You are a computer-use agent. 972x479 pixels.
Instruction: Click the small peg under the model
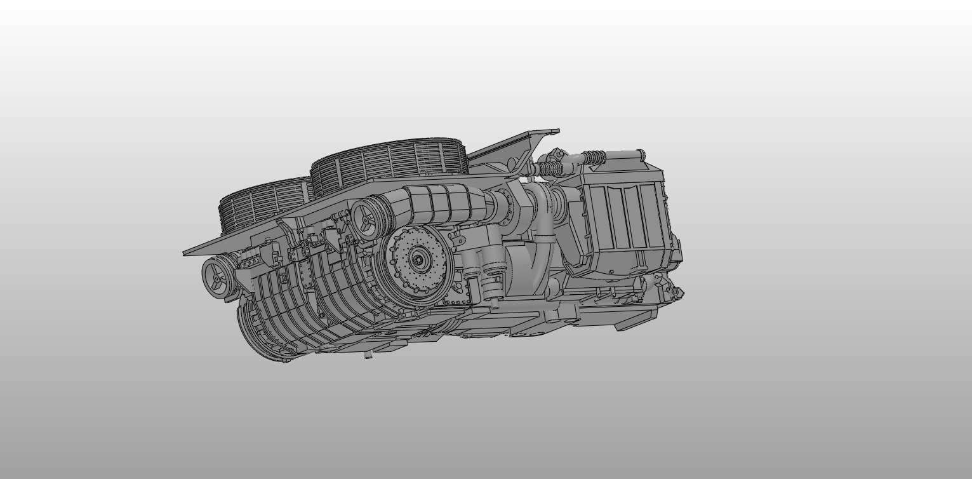(x=367, y=356)
